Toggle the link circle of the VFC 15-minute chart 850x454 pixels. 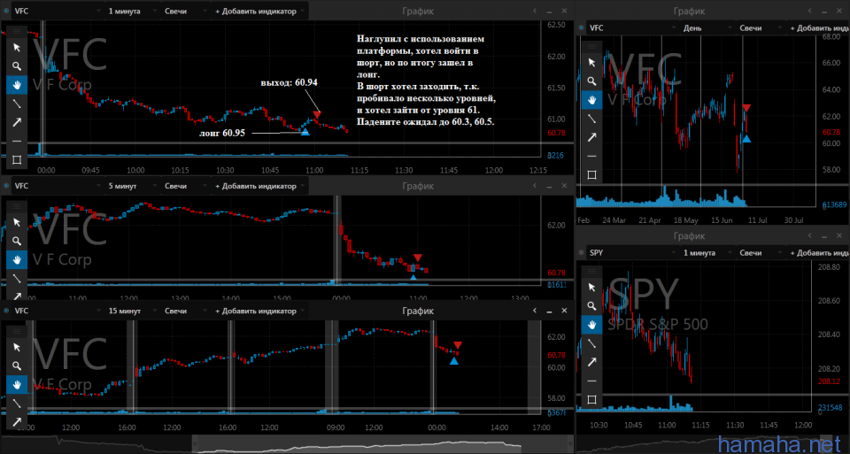click(6, 311)
